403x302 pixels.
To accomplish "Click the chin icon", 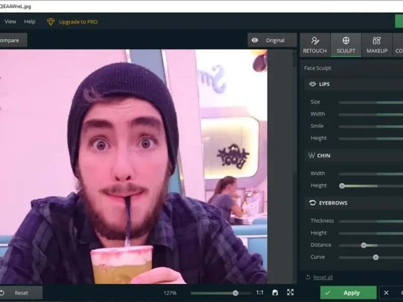I will tap(311, 156).
